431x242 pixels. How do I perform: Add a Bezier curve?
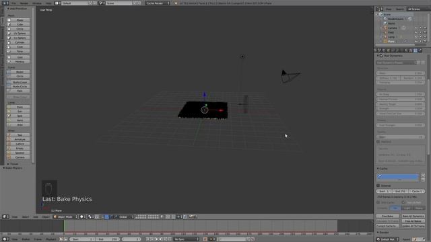18,72
